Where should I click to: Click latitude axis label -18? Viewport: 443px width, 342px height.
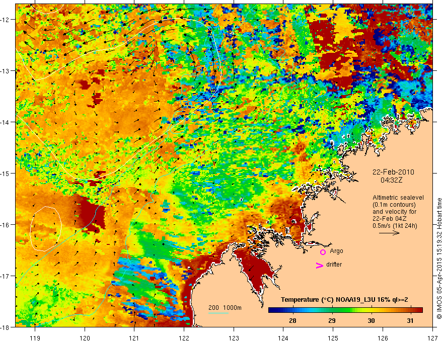5,327
